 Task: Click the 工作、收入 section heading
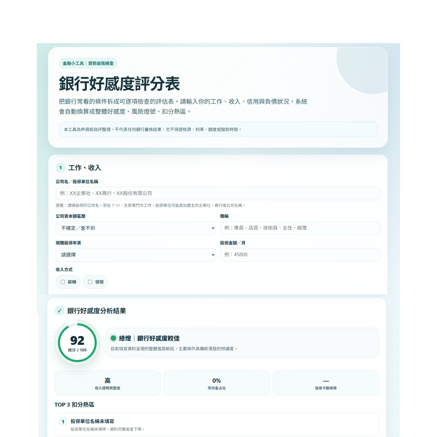(85, 168)
